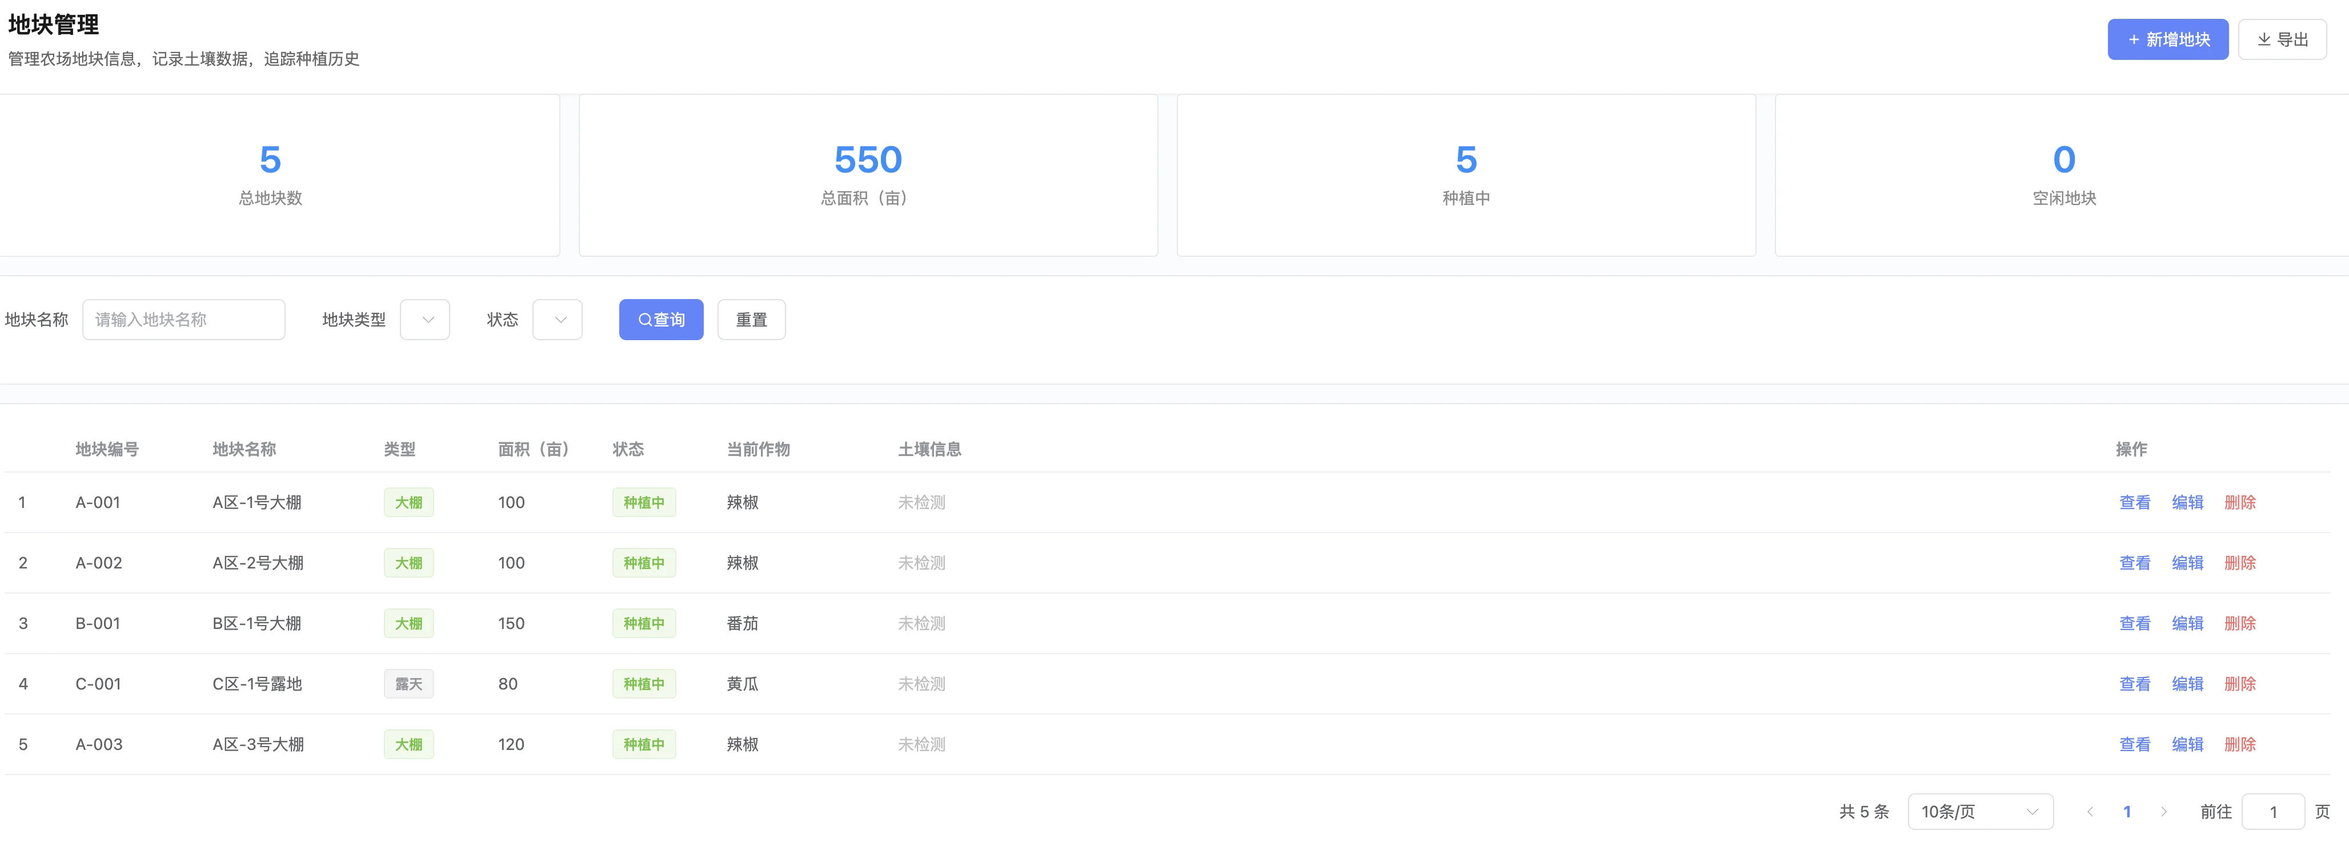Viewport: 2349px width, 847px height.
Task: Click the page jump number input
Action: (2272, 812)
